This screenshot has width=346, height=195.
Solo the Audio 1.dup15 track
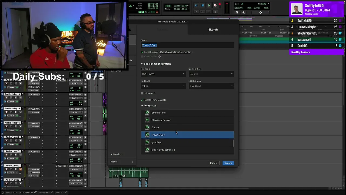point(16,112)
